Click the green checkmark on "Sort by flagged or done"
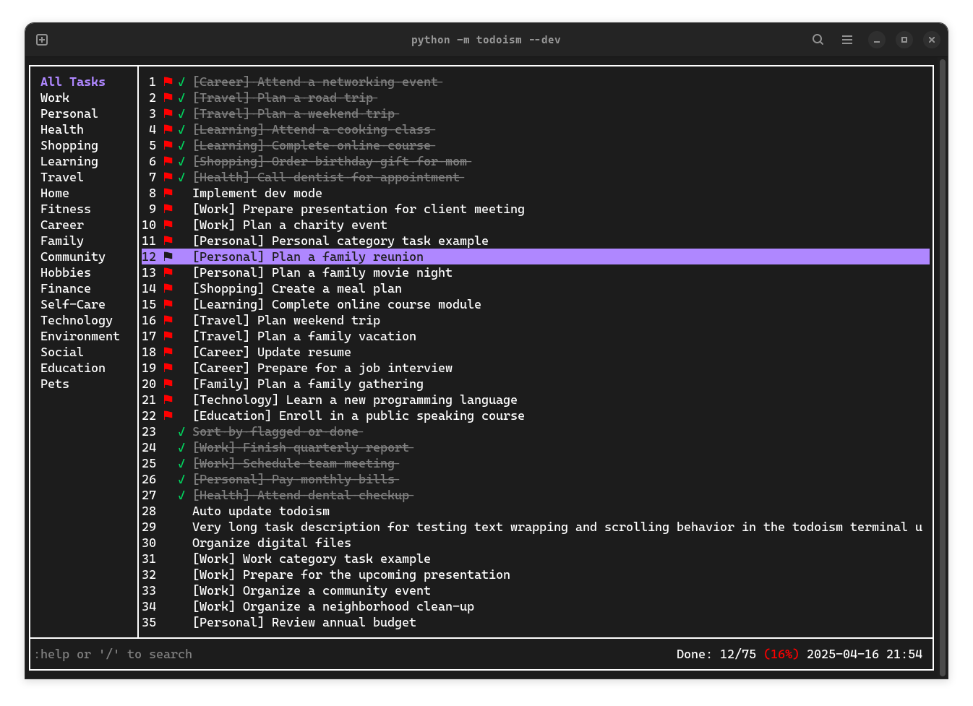The height and width of the screenshot is (706, 973). (x=181, y=431)
